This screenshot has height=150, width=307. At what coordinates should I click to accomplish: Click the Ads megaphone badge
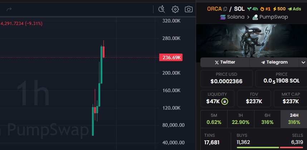coord(295,9)
